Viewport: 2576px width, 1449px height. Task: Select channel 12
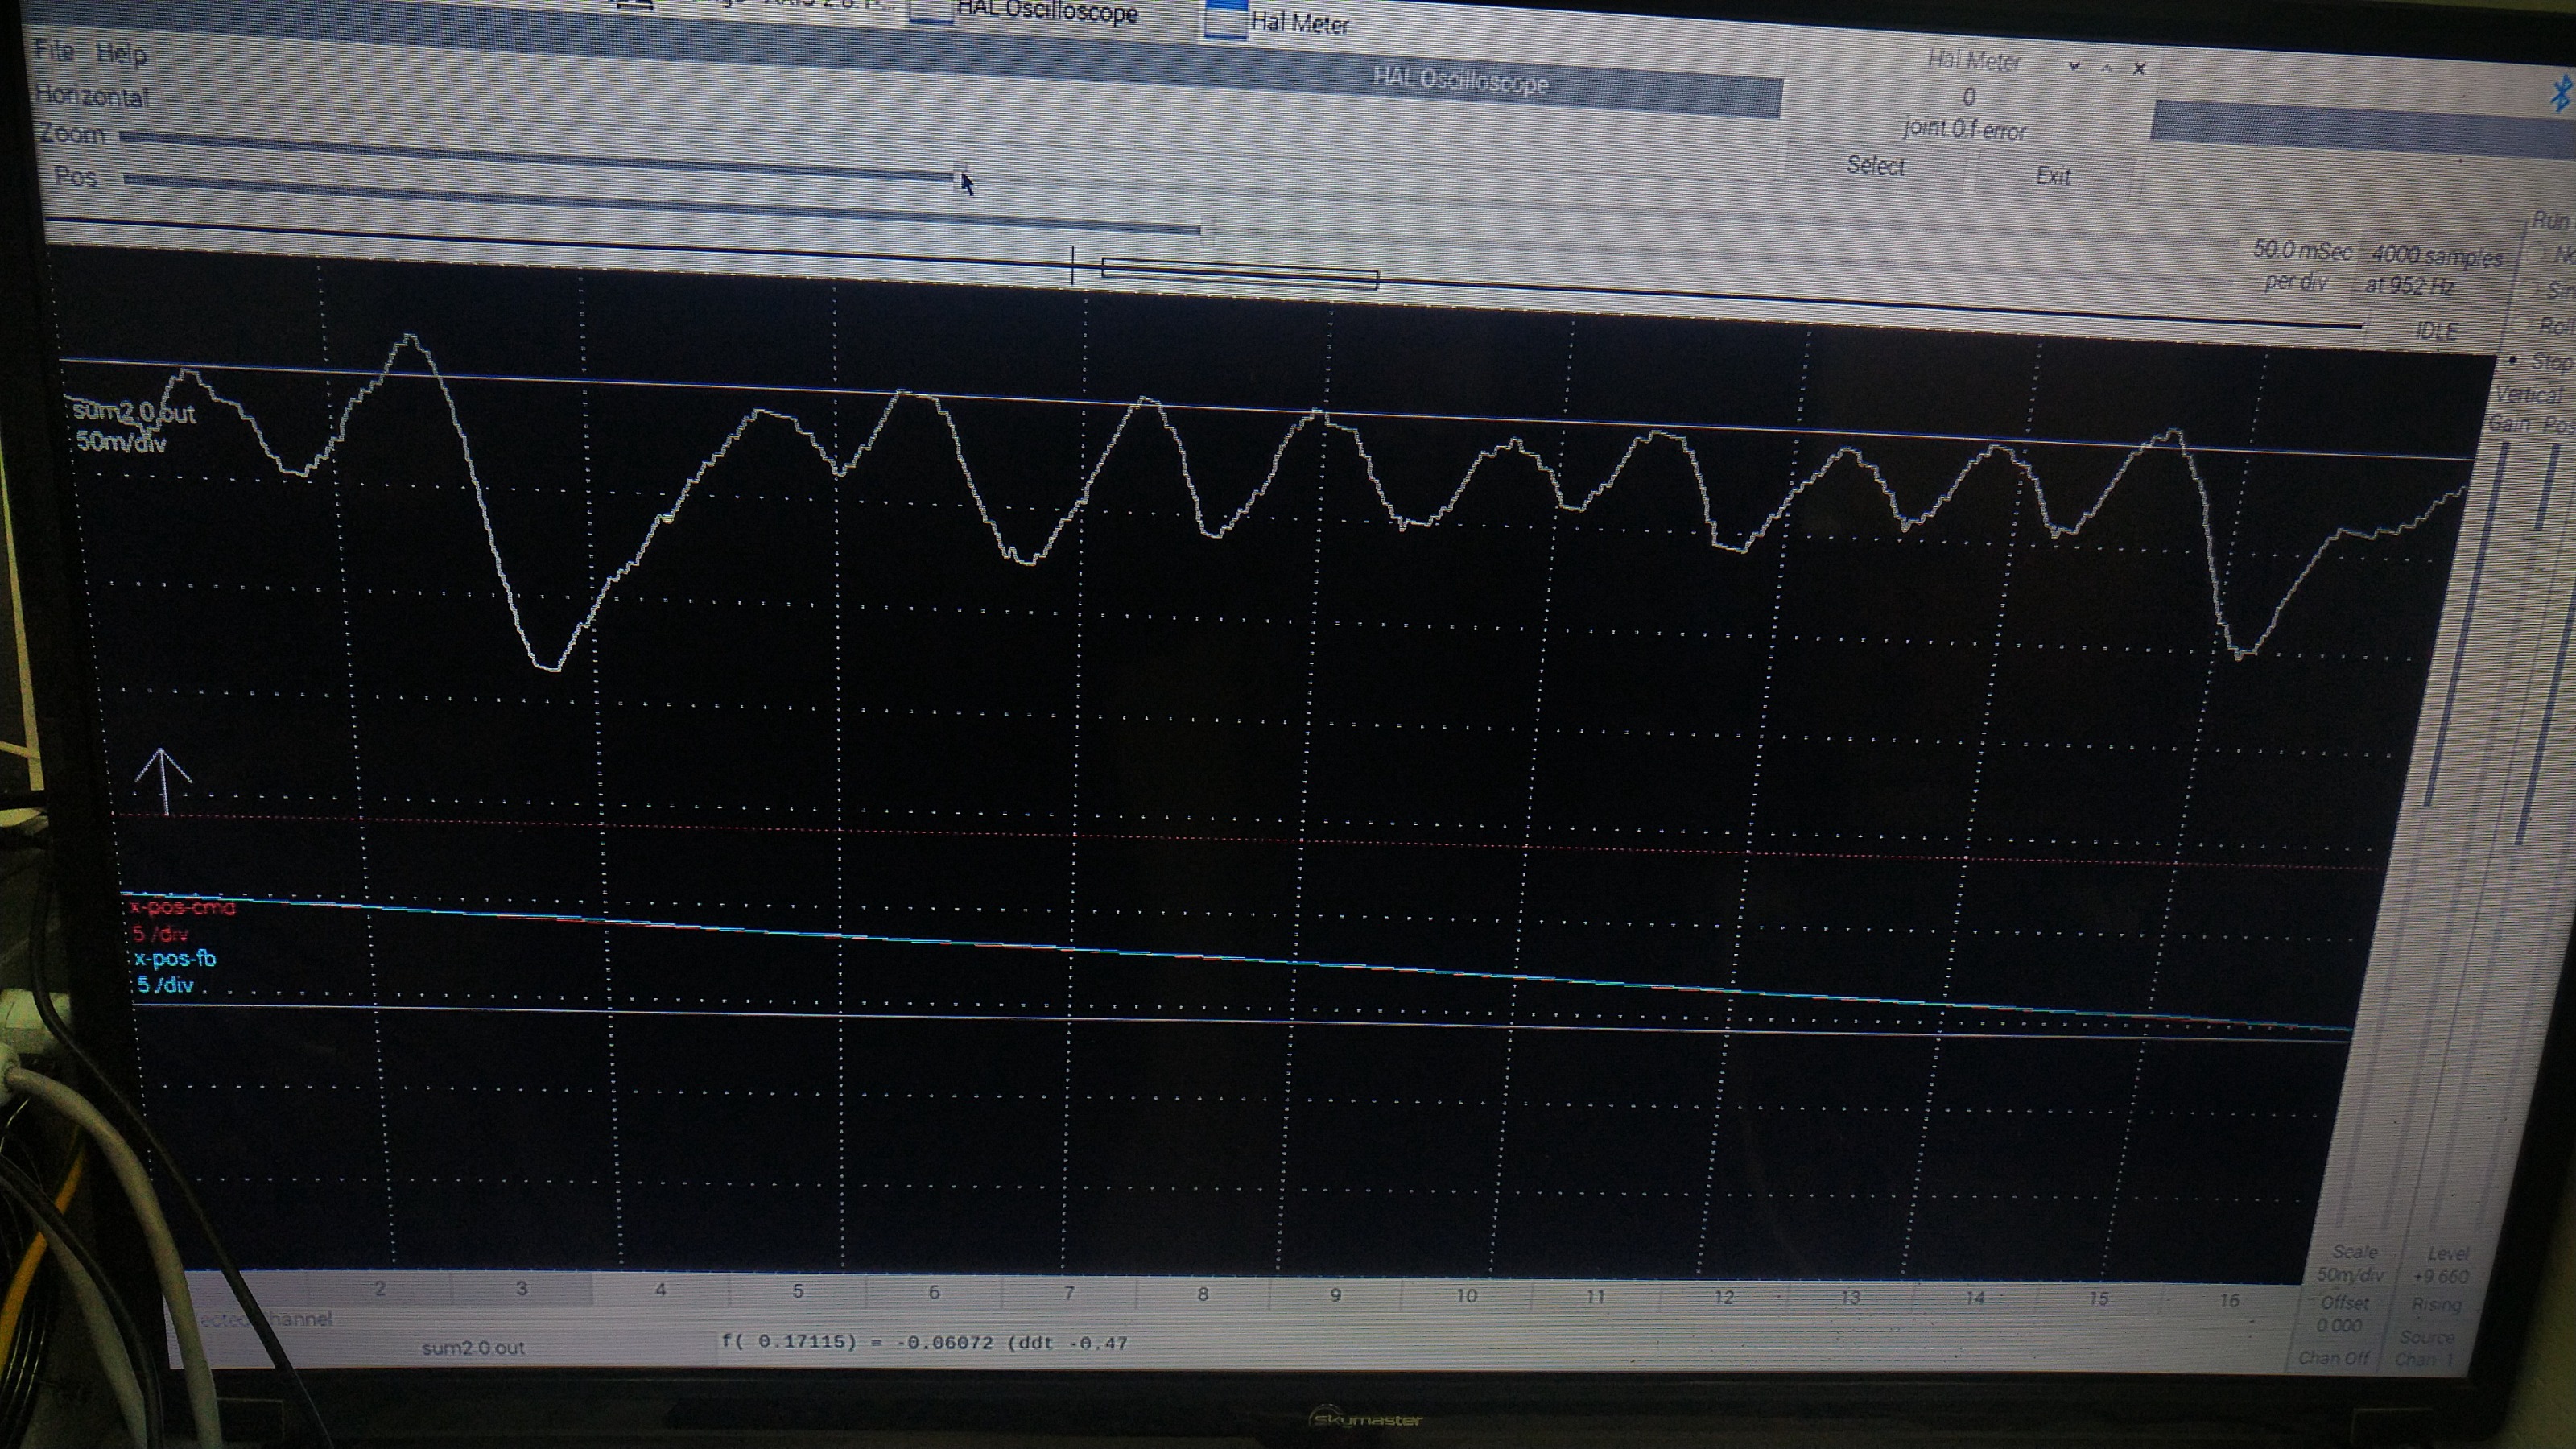[1724, 1298]
